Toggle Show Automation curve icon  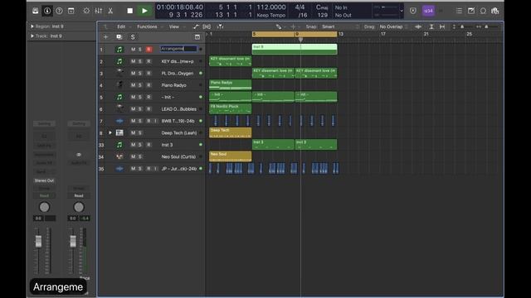coord(196,26)
